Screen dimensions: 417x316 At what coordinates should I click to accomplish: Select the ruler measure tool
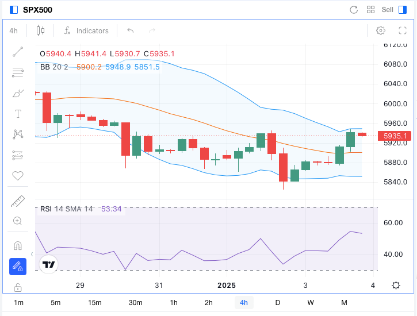tap(17, 202)
